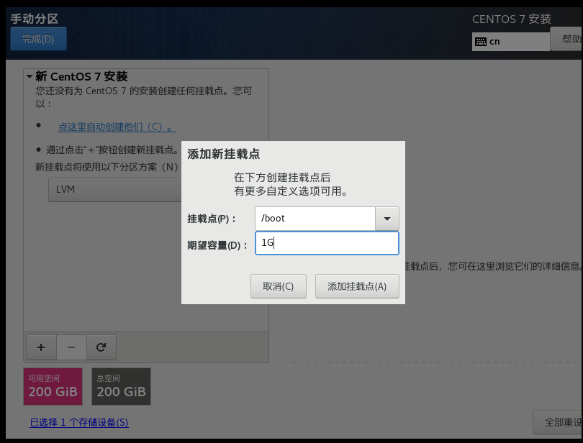
Task: Click the CENTOS 7 安装 title text
Action: click(512, 19)
